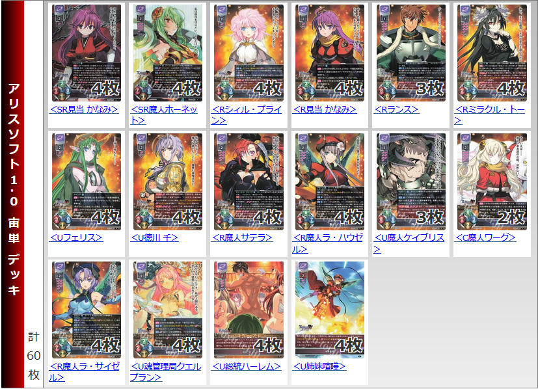Click the U魔人ケイブリス link
The image size is (538, 389).
tap(409, 243)
